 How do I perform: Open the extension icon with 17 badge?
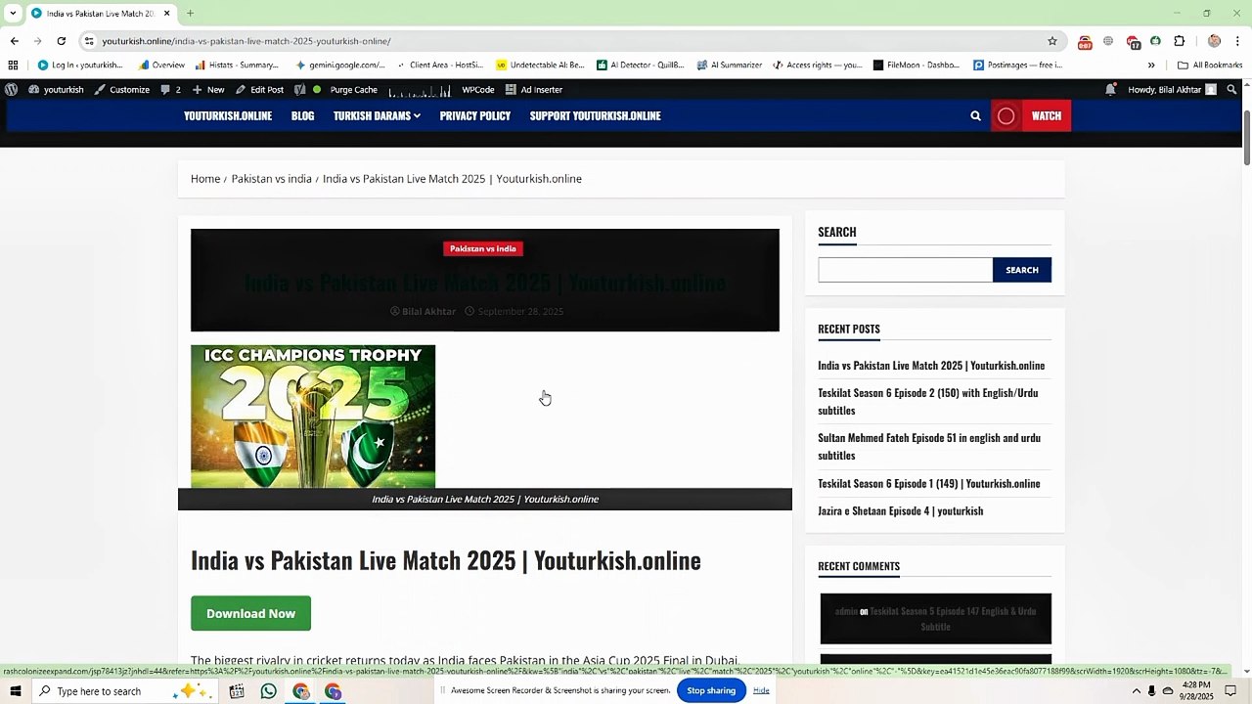[x=1133, y=42]
